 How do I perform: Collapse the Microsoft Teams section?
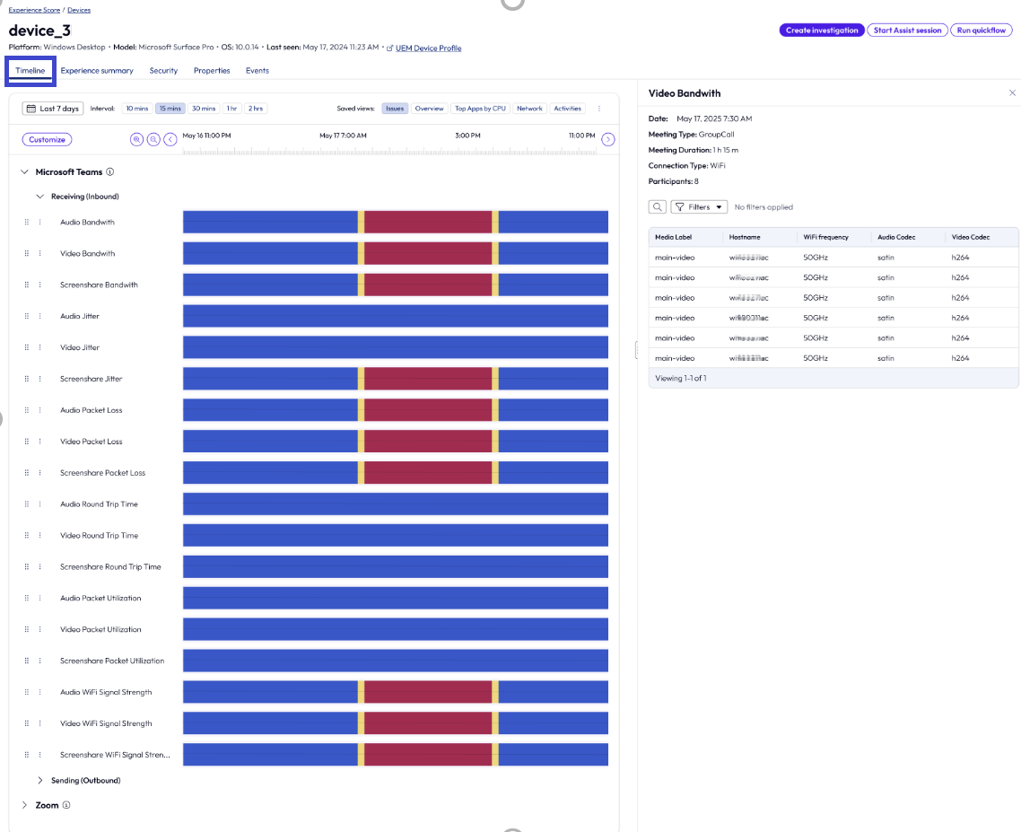(25, 172)
